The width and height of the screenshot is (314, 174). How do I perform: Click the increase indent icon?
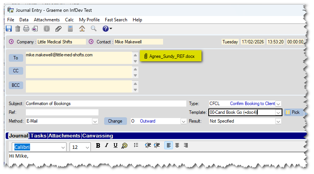tap(157, 145)
